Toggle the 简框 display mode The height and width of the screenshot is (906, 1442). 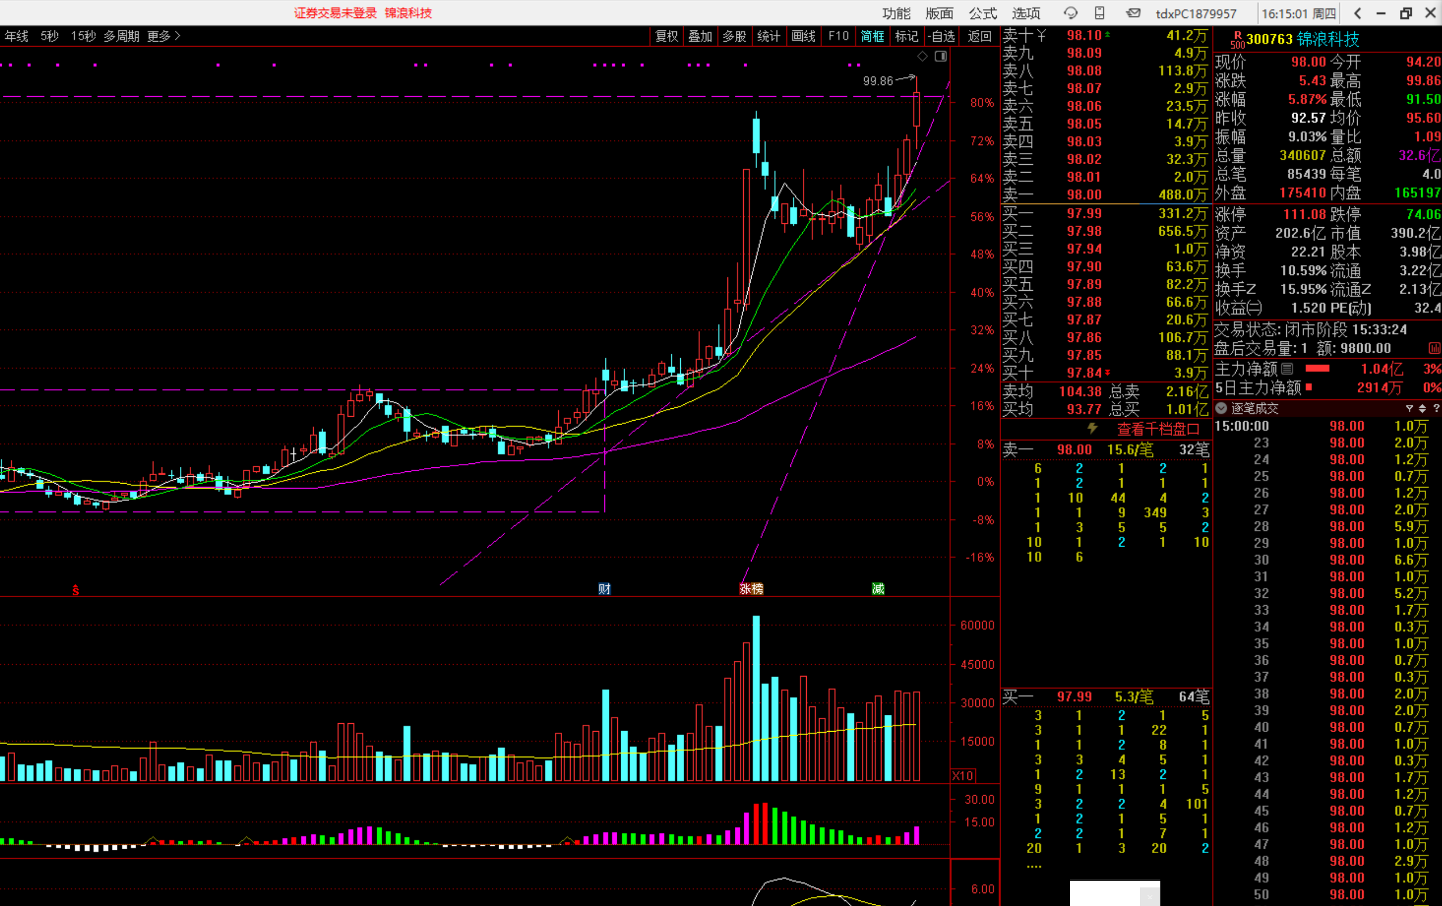(x=872, y=36)
